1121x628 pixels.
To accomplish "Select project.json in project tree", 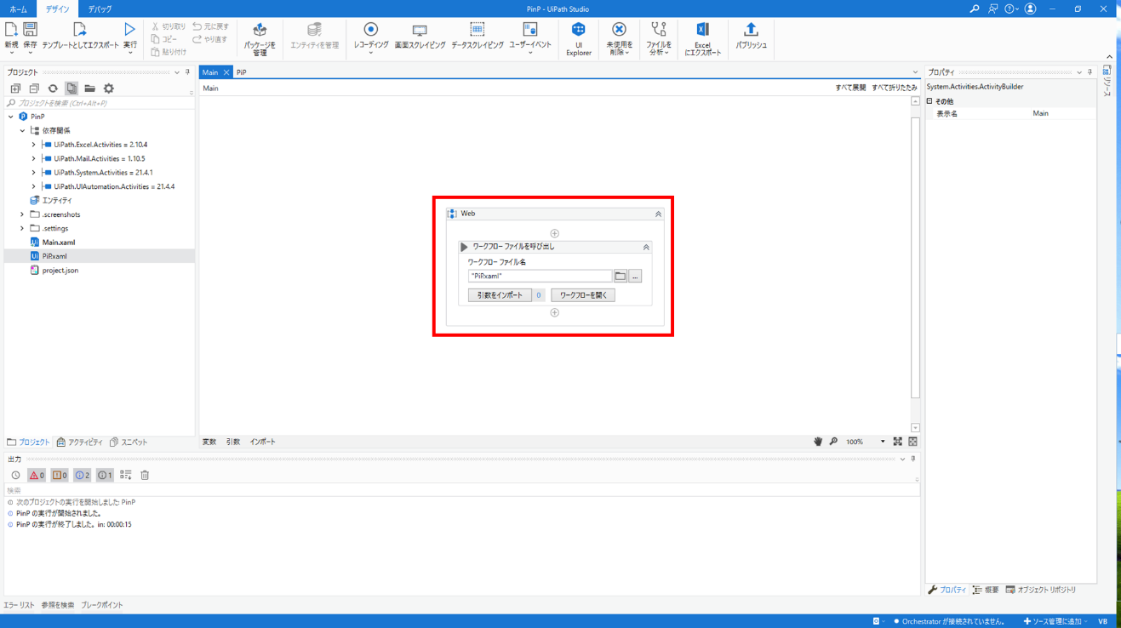I will [60, 271].
